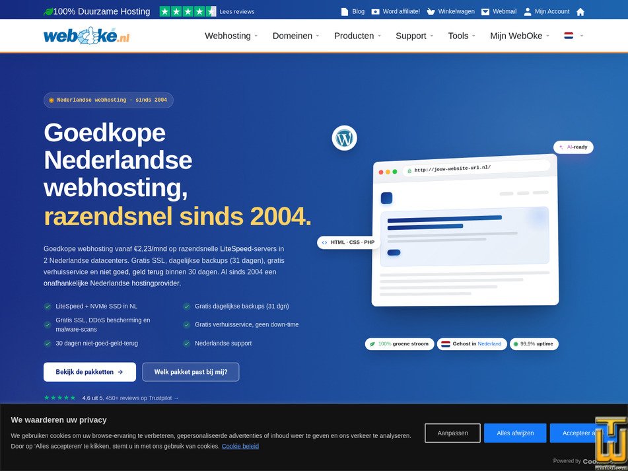Click the AI-ready sparkle badge

point(573,147)
